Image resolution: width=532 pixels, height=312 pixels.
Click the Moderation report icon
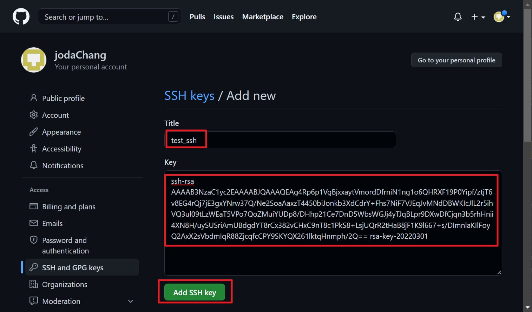[x=34, y=301]
